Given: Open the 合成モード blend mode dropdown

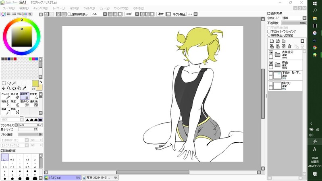Looking at the screenshot, I should pyautogui.click(x=304, y=18).
